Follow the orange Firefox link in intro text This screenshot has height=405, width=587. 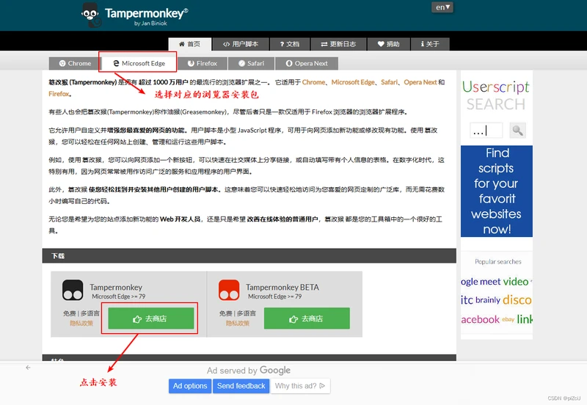pyautogui.click(x=59, y=94)
